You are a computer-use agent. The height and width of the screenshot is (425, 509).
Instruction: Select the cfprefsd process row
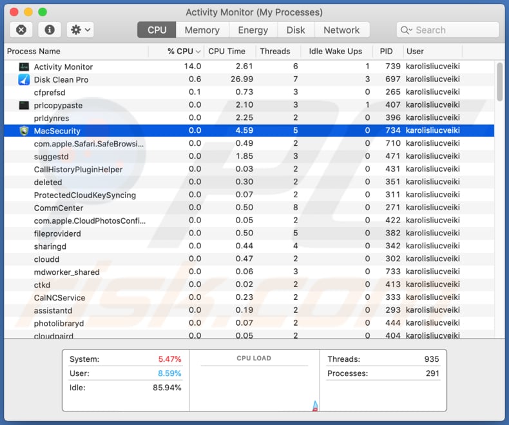point(249,92)
